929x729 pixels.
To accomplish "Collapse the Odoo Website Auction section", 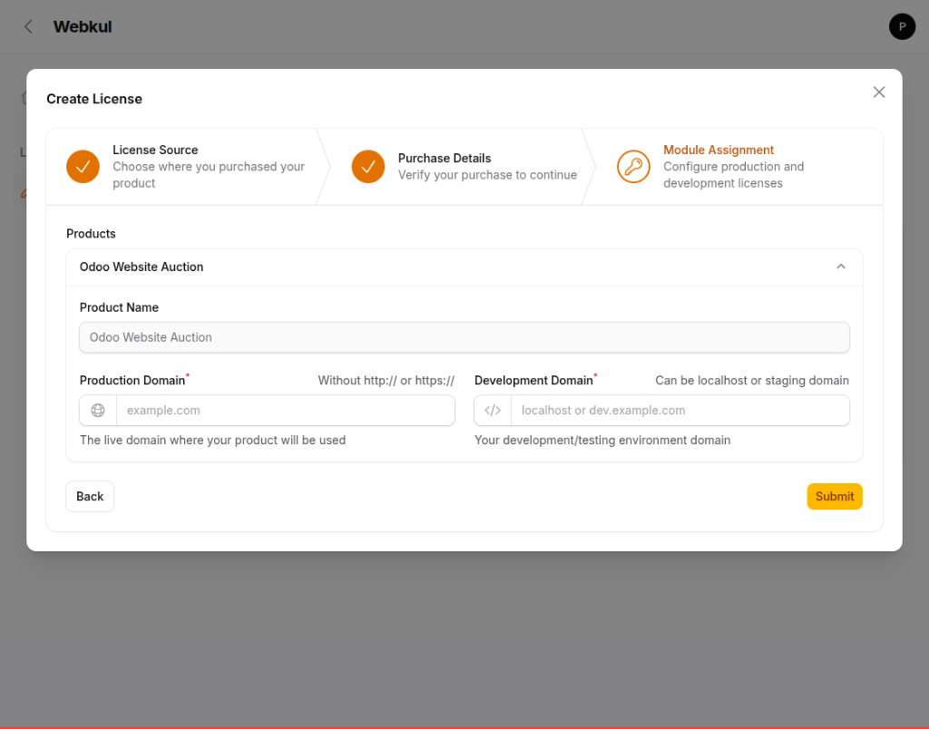I will click(840, 267).
